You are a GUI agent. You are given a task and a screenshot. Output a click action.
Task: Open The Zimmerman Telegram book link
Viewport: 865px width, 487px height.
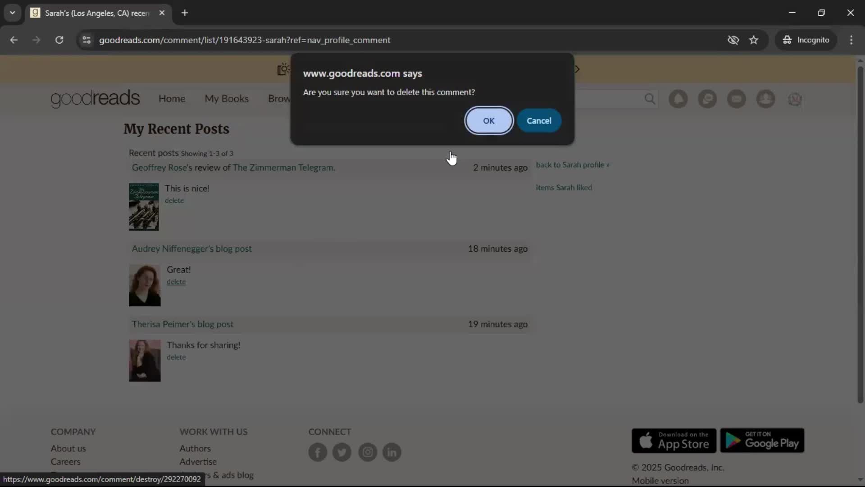tap(284, 167)
